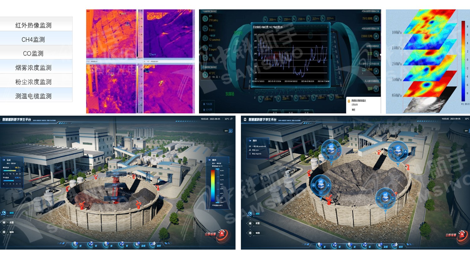Screen dimensions: 470x264
Task: Click the 18.1℃ highest temperature bar
Action: point(12,170)
